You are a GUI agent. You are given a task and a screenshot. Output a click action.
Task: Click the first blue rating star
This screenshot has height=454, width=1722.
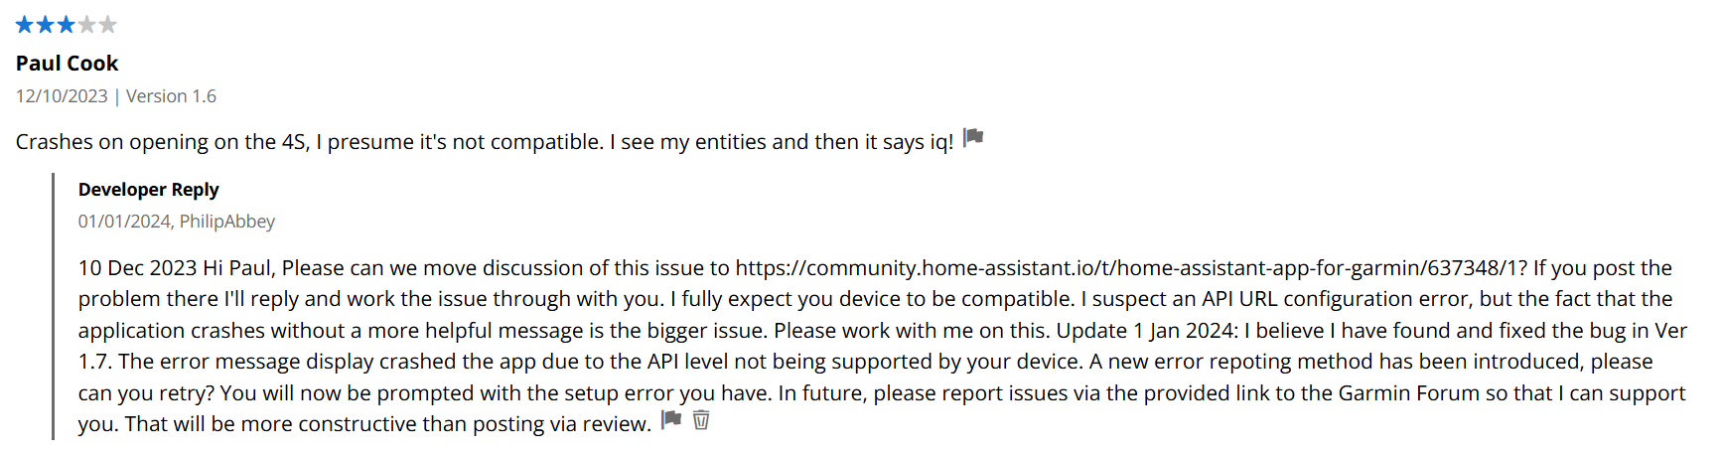[x=25, y=24]
